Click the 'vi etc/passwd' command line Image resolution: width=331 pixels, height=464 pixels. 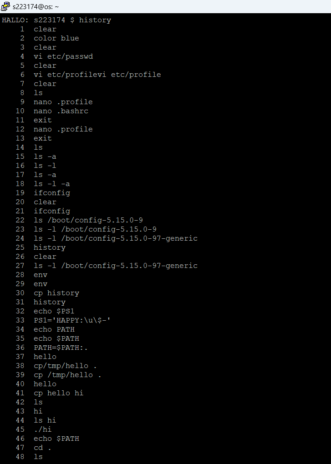click(x=63, y=56)
